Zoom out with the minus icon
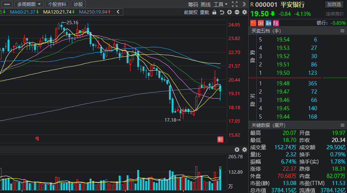This screenshot has width=347, height=193. pos(237,12)
